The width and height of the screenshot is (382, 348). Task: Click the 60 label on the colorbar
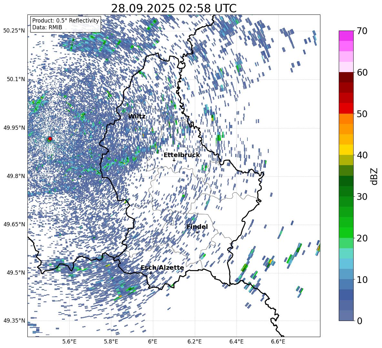[362, 72]
